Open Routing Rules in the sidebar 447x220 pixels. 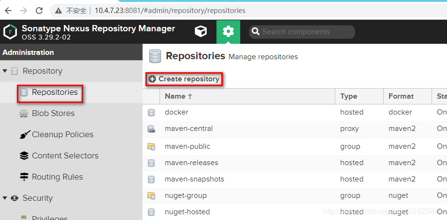point(58,177)
